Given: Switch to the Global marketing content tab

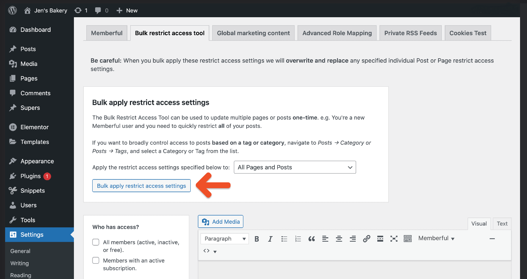Looking at the screenshot, I should (253, 33).
